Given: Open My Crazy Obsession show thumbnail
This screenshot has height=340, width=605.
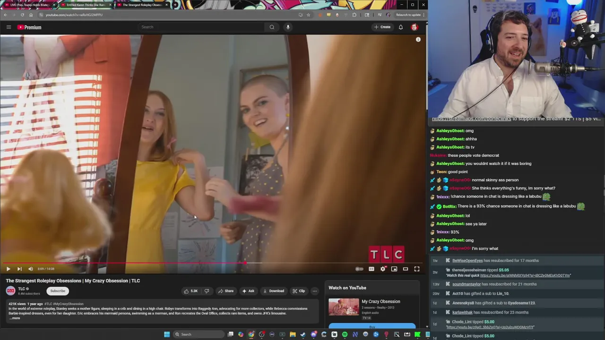Looking at the screenshot, I should [344, 307].
